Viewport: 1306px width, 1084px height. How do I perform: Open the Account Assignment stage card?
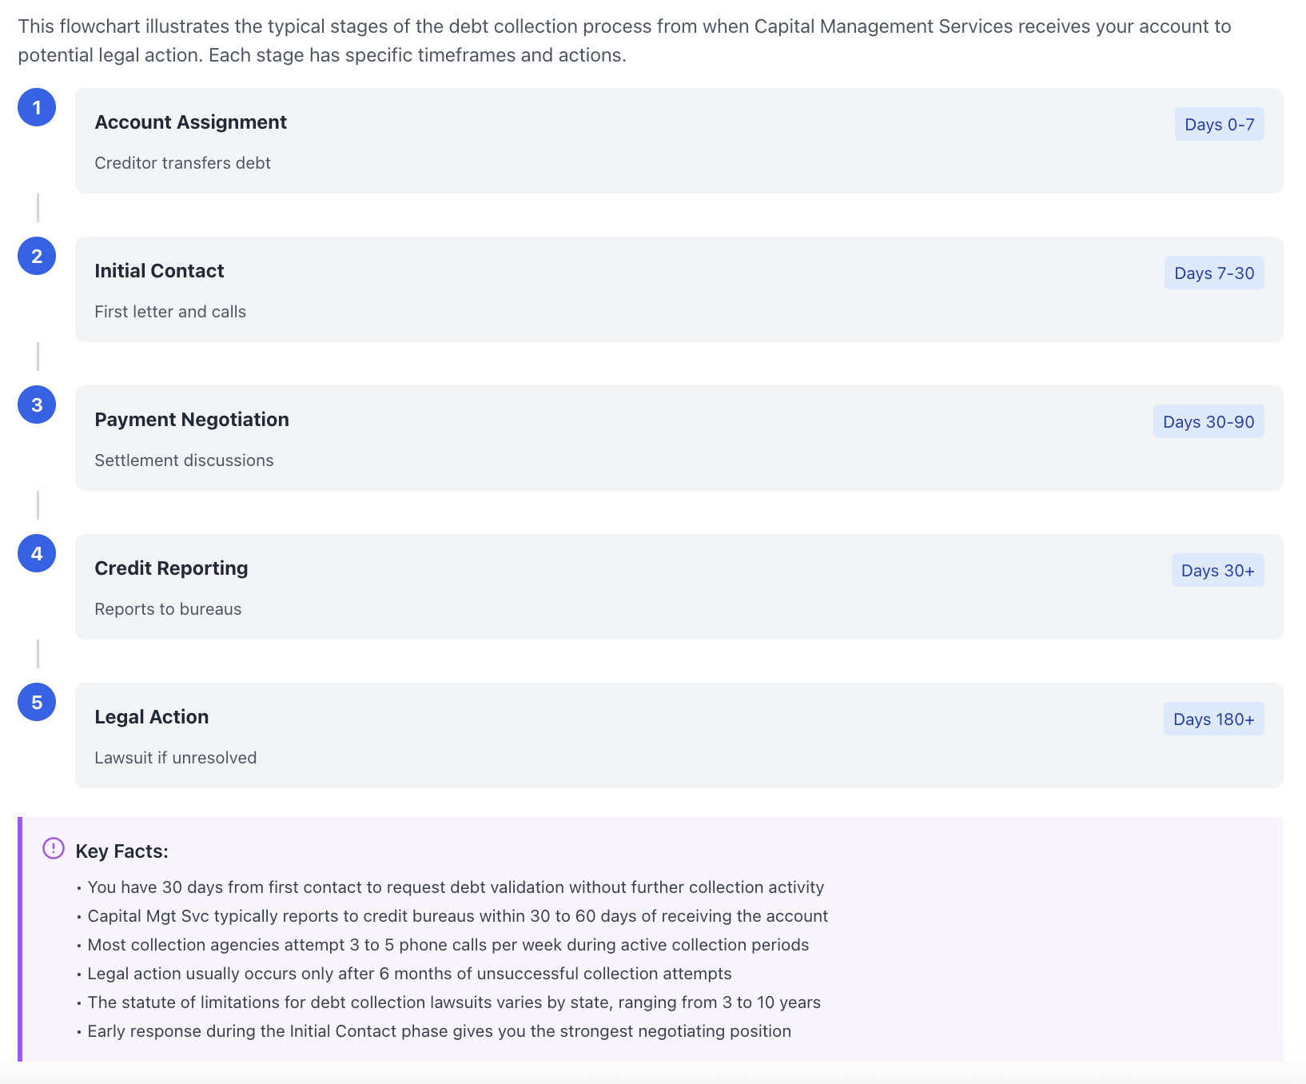coord(679,141)
